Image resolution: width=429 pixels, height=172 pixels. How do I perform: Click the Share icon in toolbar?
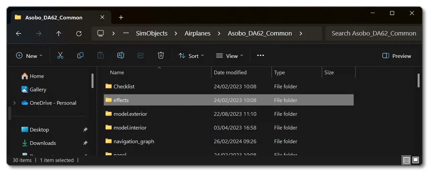(x=141, y=56)
